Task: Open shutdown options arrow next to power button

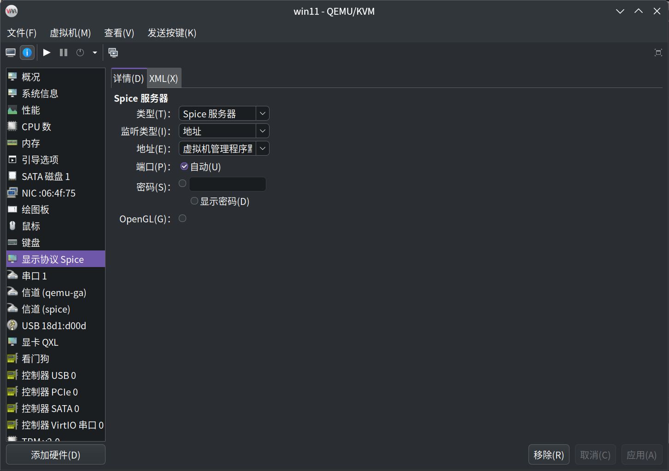Action: [x=95, y=52]
